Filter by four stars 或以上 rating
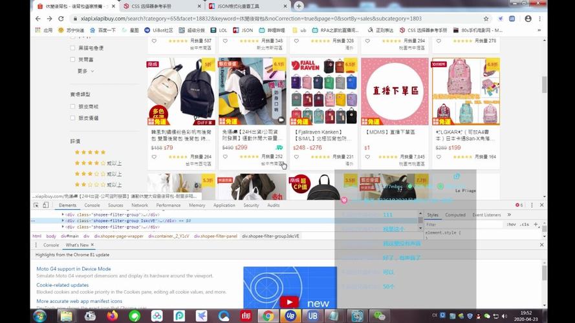Viewport: 575px width, 323px height. tap(98, 163)
